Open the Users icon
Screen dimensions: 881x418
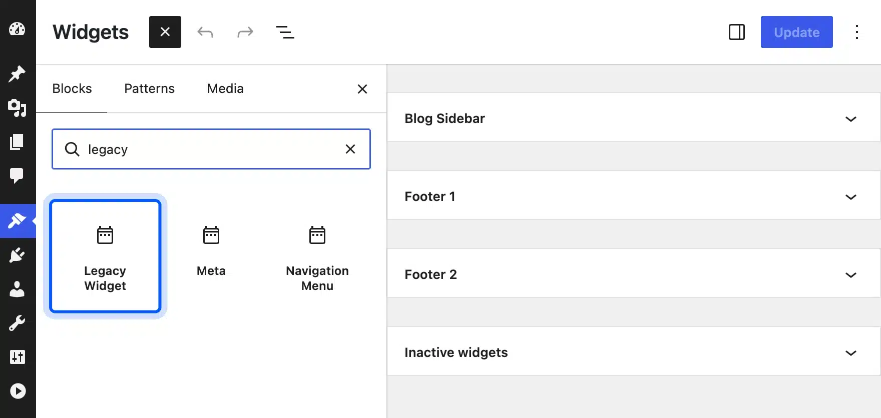(x=17, y=289)
